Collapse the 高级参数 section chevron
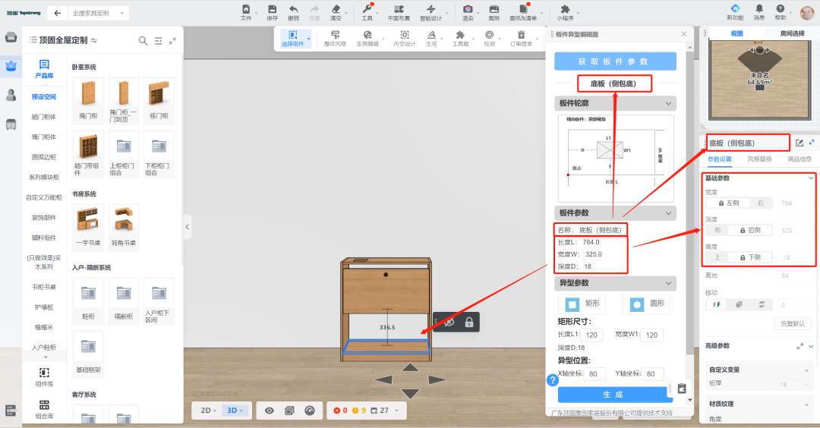This screenshot has width=820, height=428. [x=811, y=346]
